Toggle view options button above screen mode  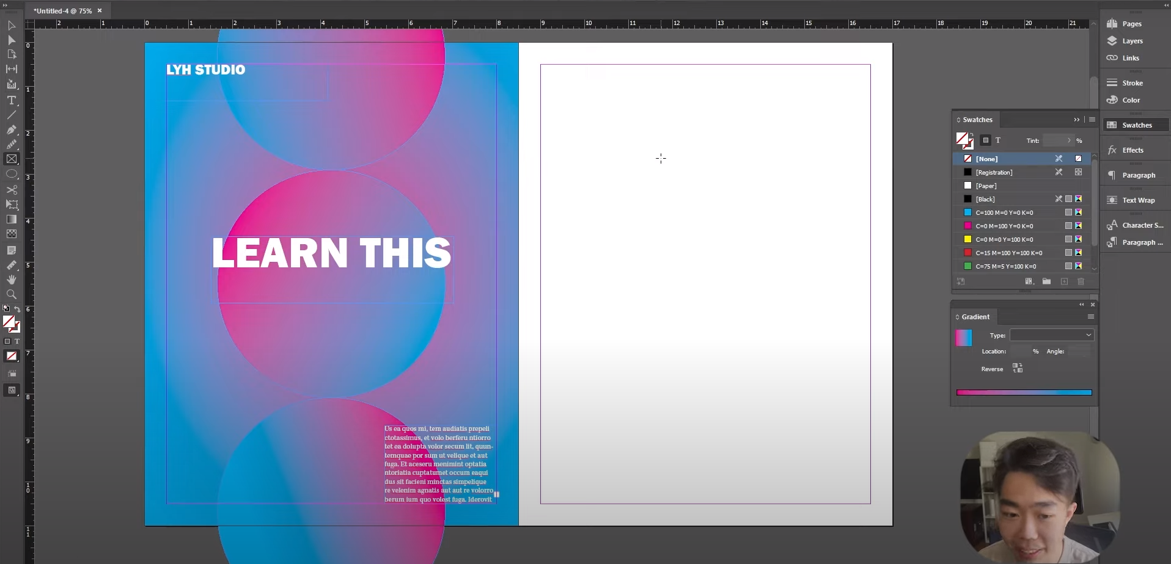(x=12, y=374)
